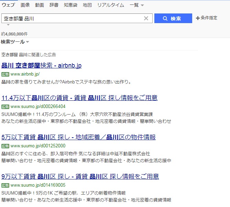230x207 pixels.
Task: Expand the 一覧 dropdown menu
Action: pos(136,5)
